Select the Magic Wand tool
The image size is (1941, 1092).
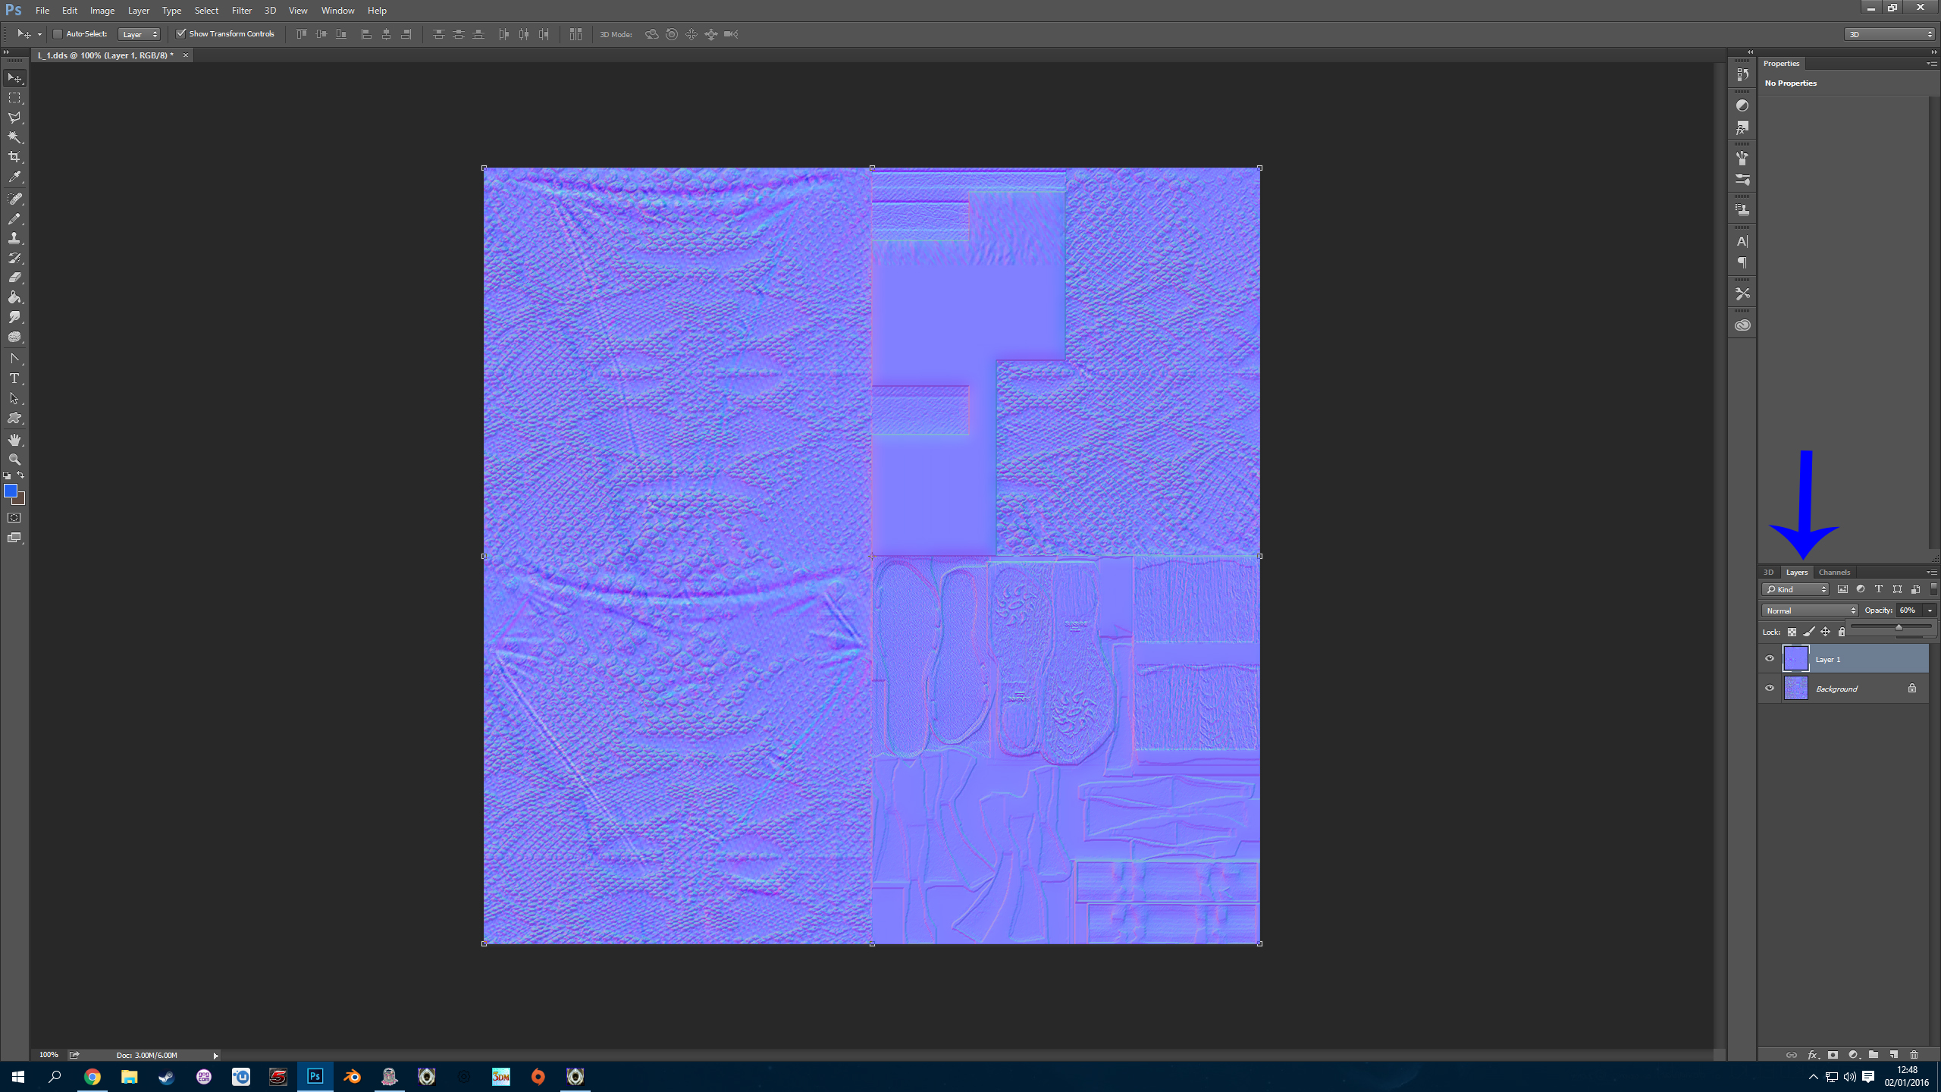pyautogui.click(x=14, y=137)
